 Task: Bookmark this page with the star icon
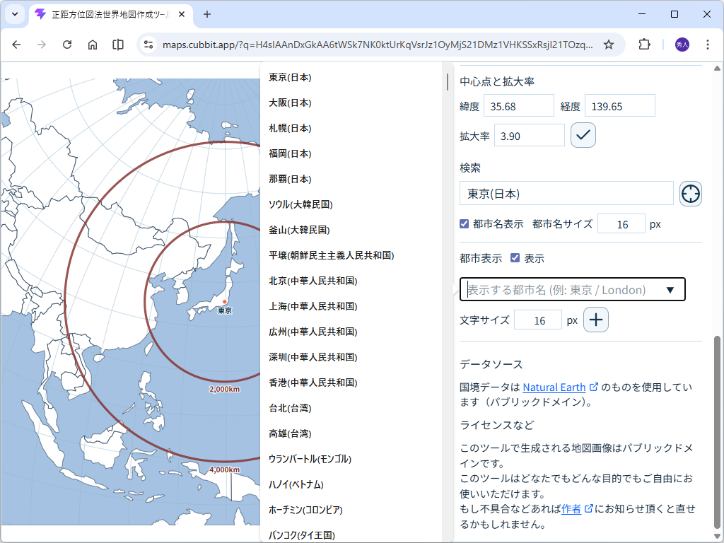(x=609, y=44)
